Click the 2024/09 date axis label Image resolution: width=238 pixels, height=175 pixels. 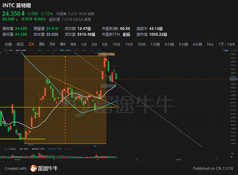(x=17, y=160)
